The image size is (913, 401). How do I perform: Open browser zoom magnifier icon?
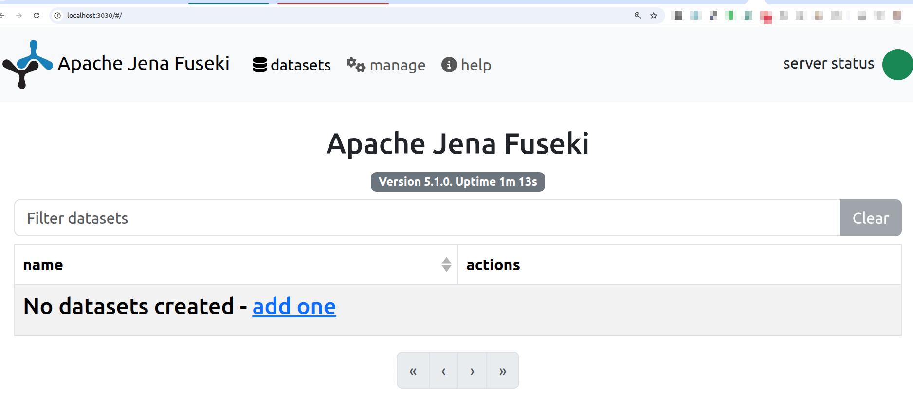[638, 16]
